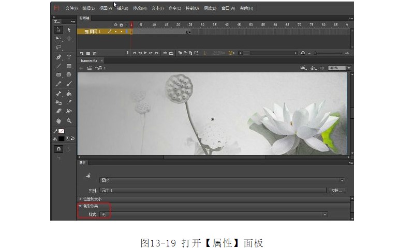This screenshot has height=248, width=414.
Task: Select the Hand tool
Action: 59,121
